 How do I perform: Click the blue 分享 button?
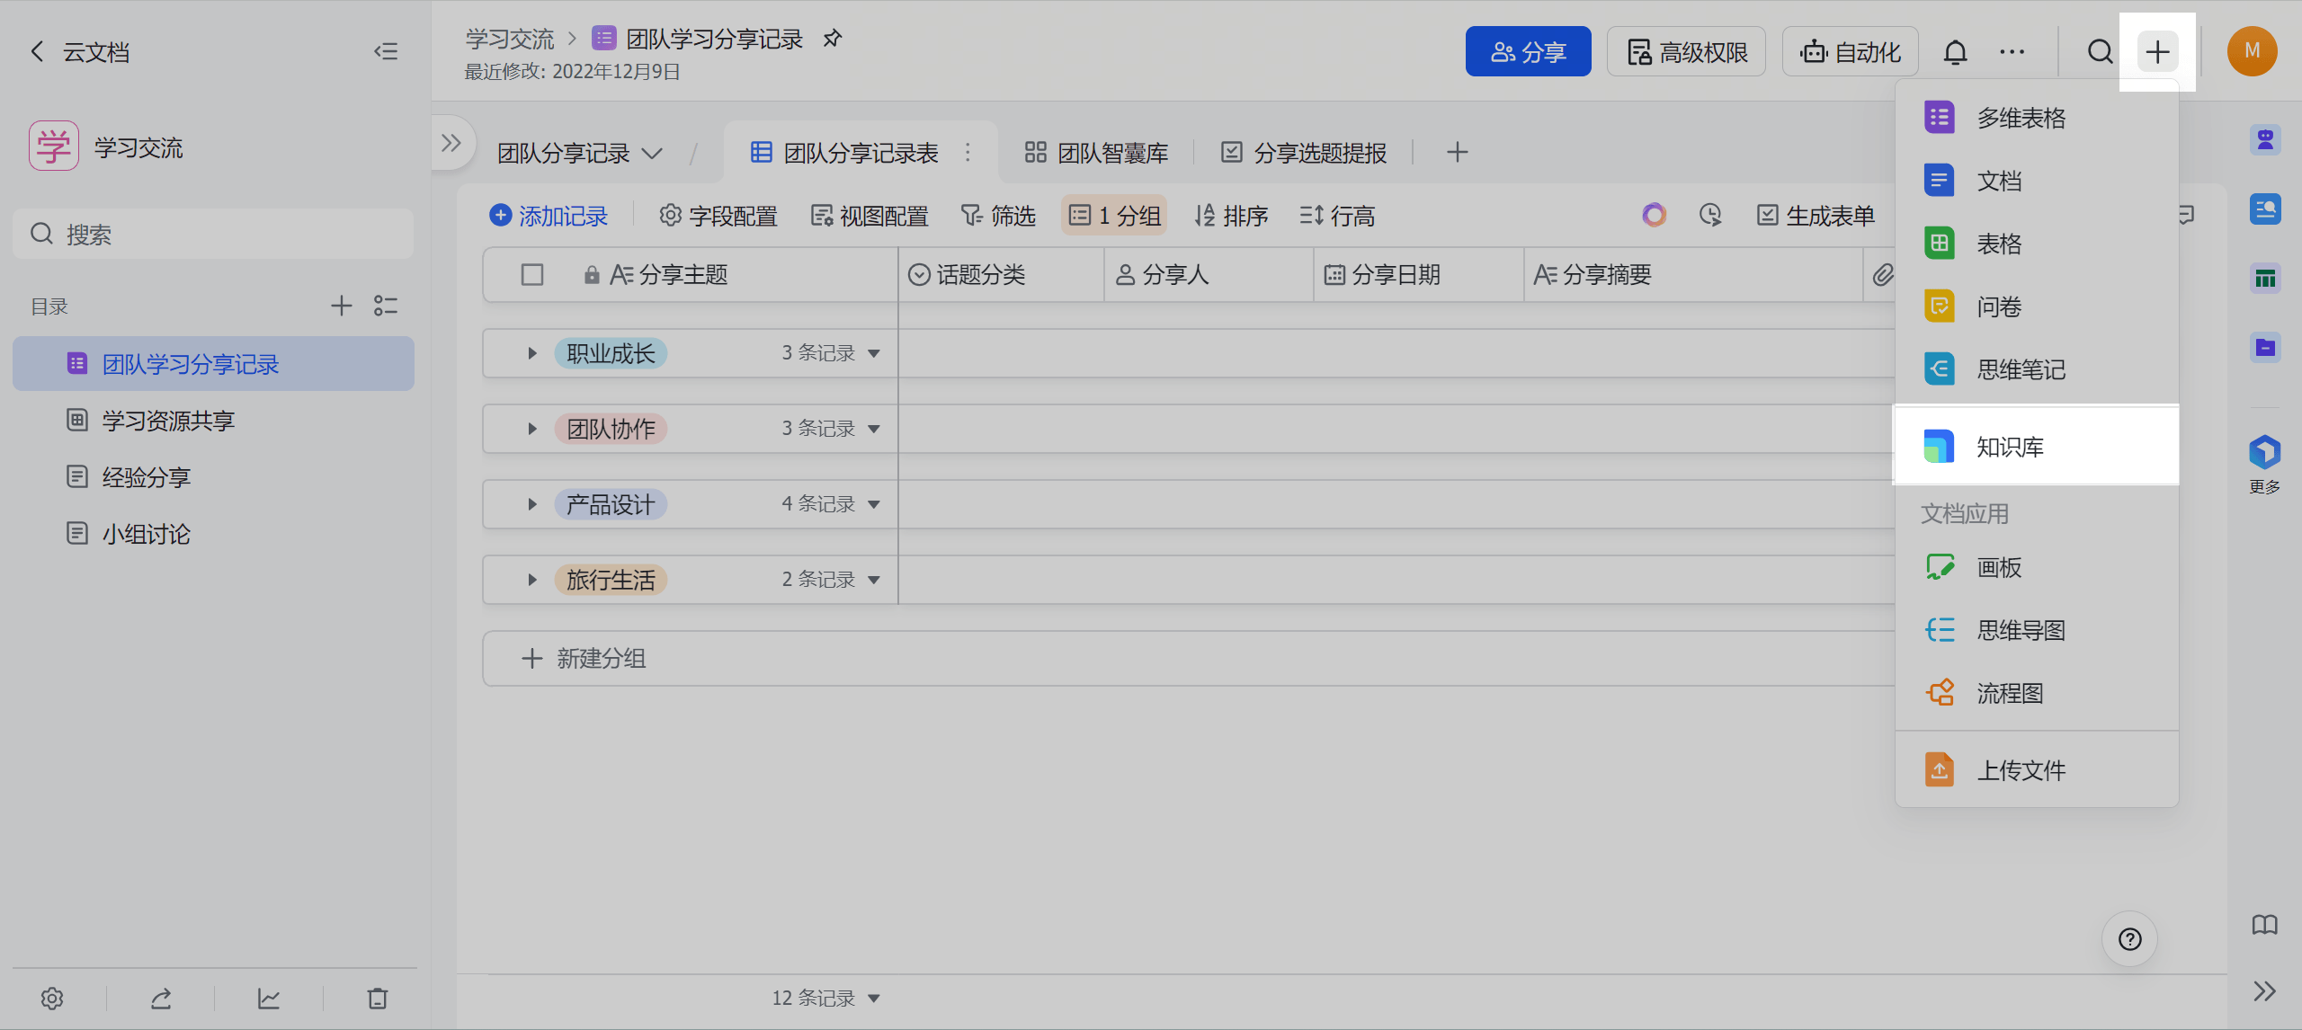[1528, 52]
